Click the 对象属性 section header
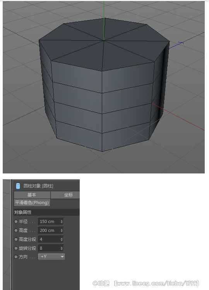This screenshot has height=290, width=209. [x=46, y=212]
